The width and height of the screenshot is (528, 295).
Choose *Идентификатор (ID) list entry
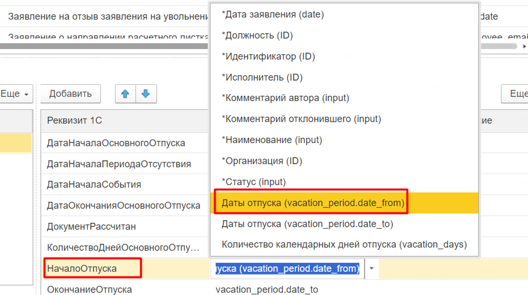coord(268,56)
